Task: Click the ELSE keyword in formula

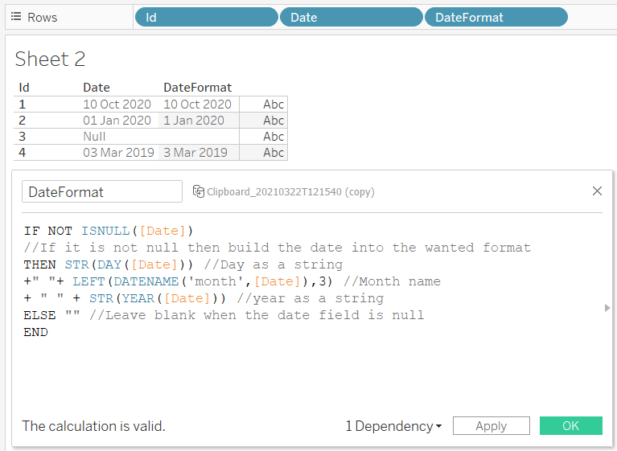Action: [x=39, y=315]
